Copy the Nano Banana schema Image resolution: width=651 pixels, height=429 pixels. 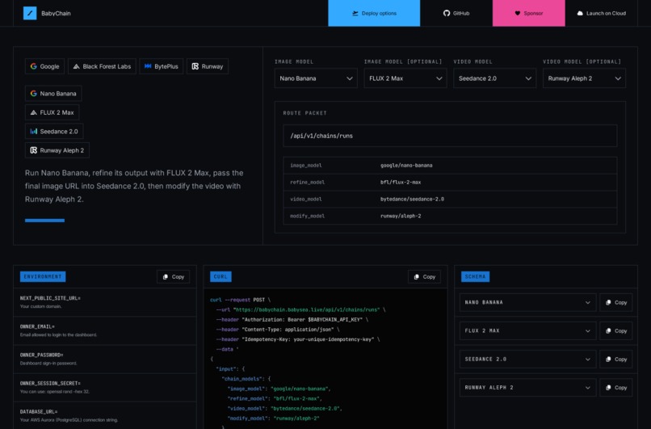[616, 302]
